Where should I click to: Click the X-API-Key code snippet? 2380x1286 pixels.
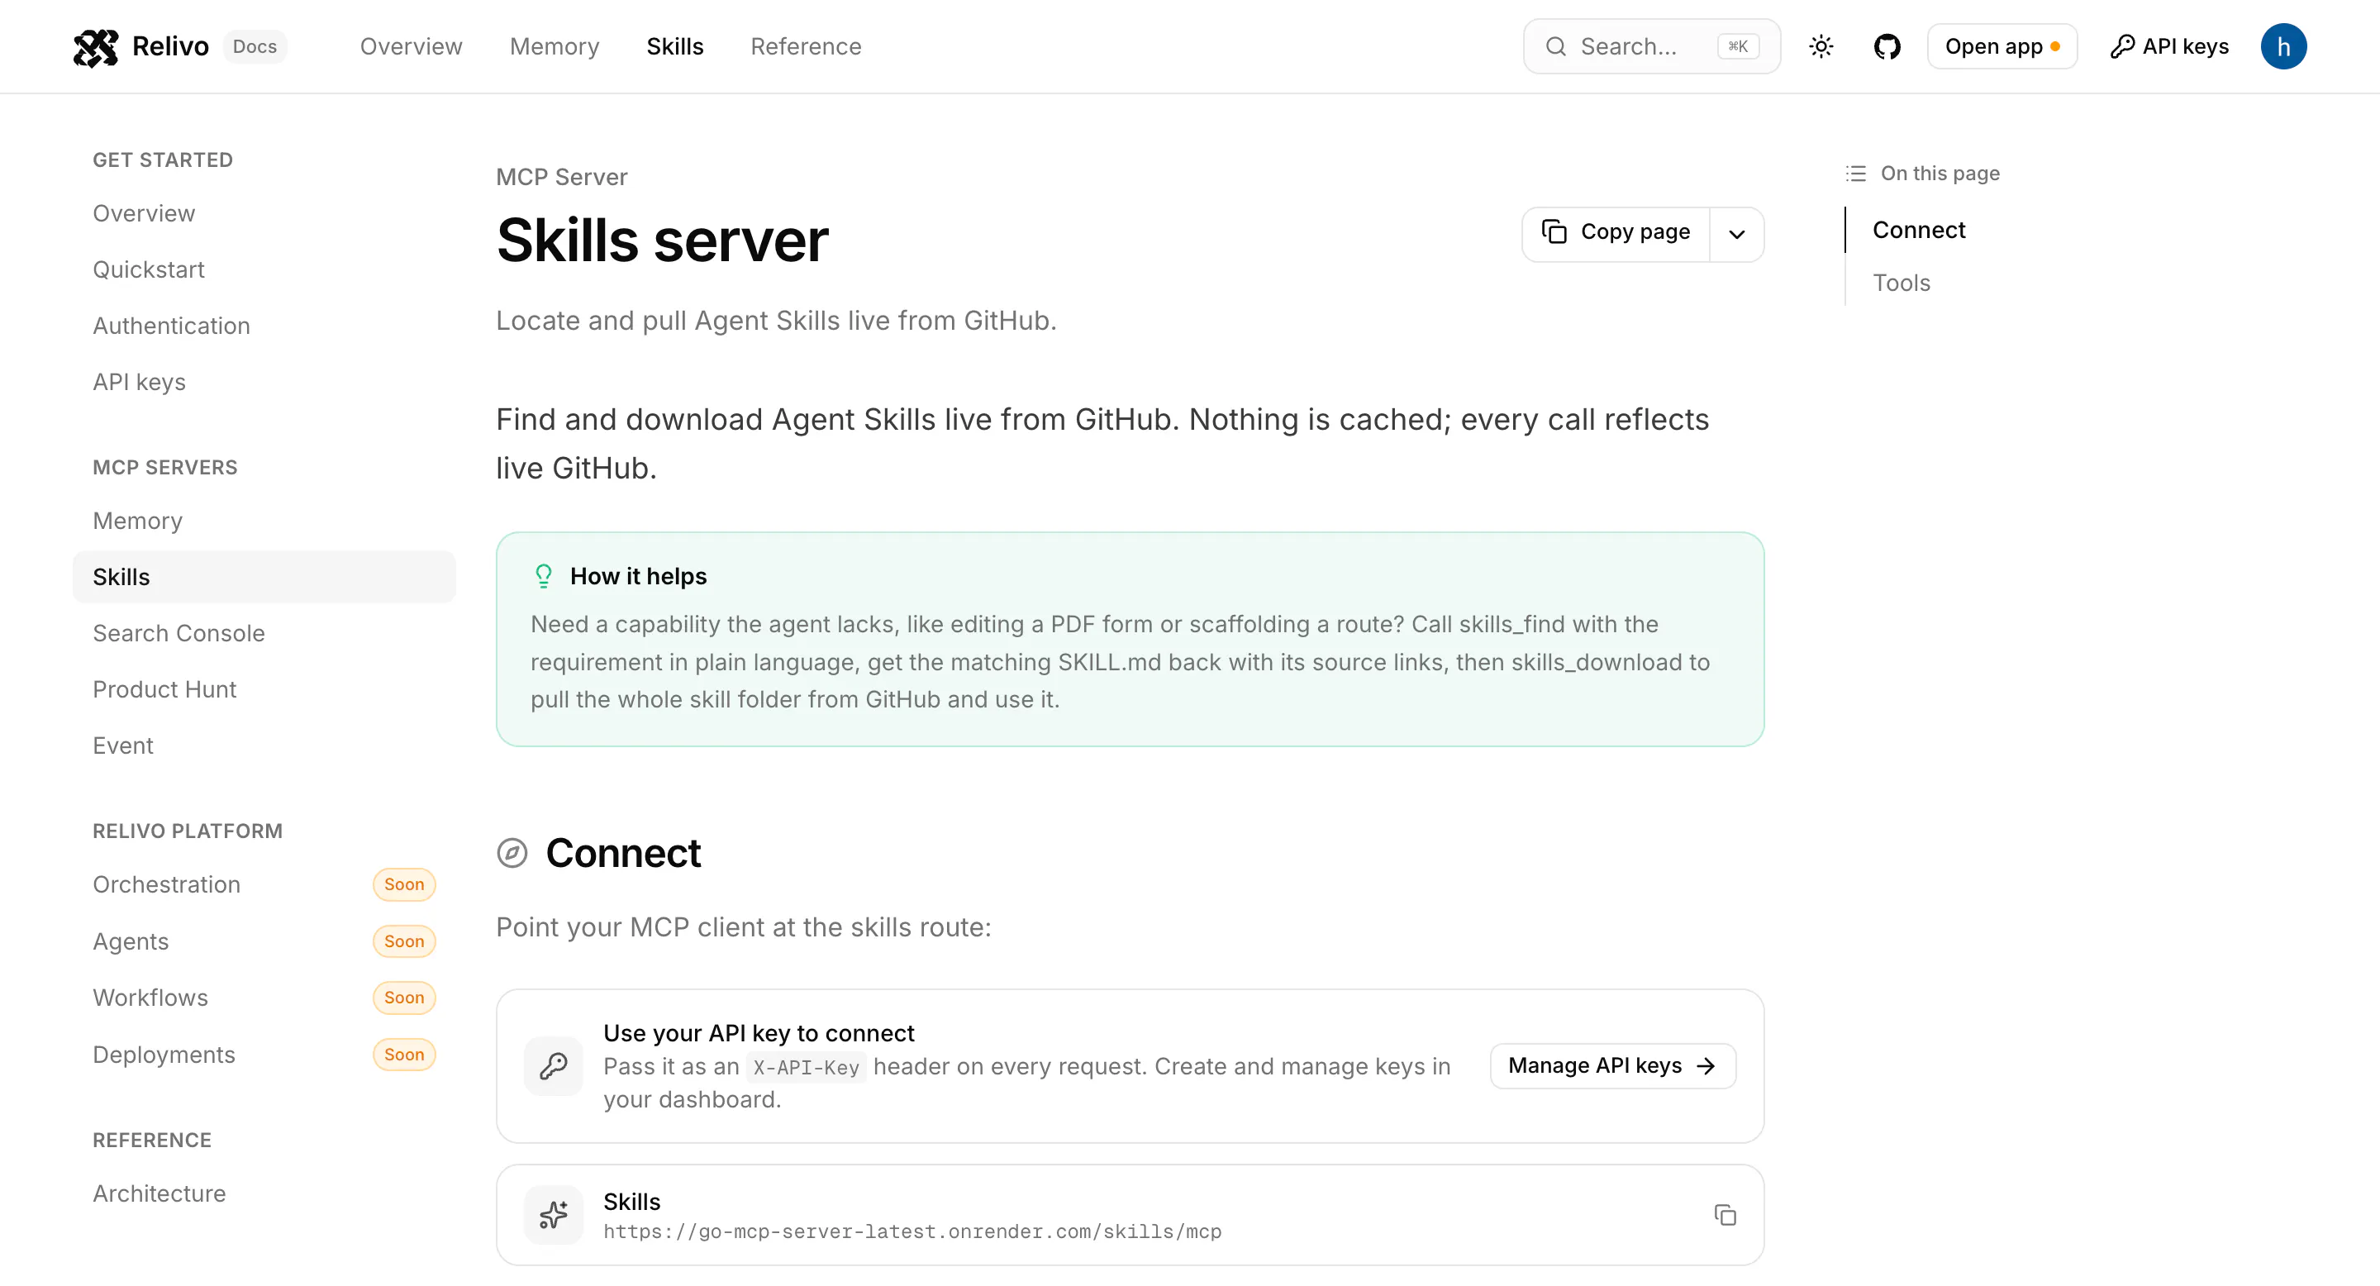[806, 1068]
